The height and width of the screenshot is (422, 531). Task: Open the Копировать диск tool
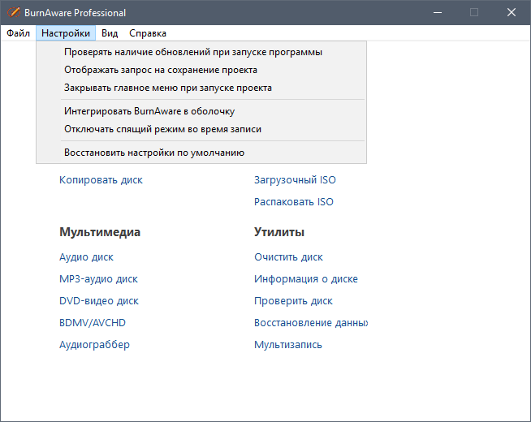pyautogui.click(x=101, y=180)
